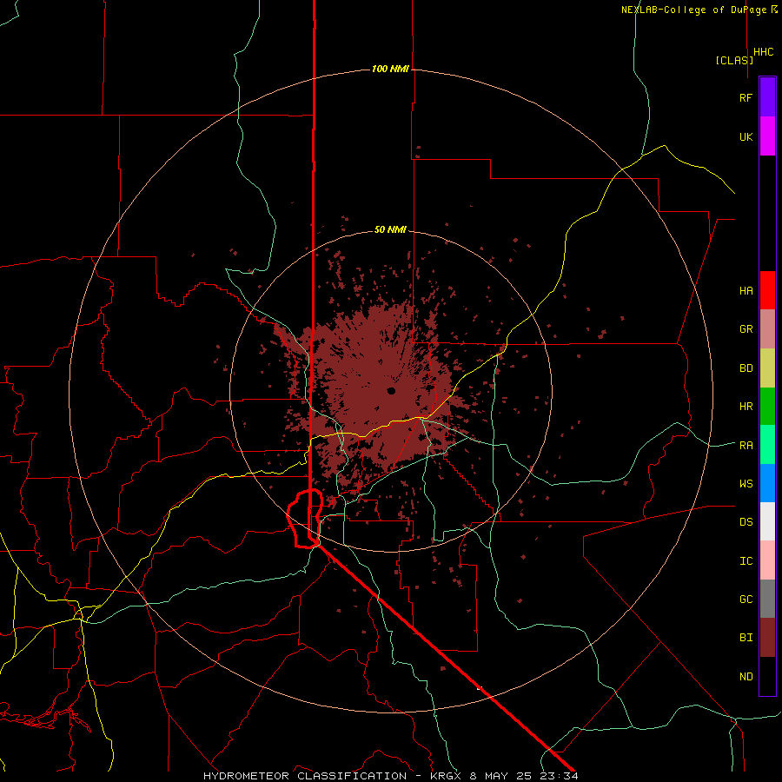Image resolution: width=782 pixels, height=782 pixels.
Task: Click the "IC" legend label
Action: point(746,561)
